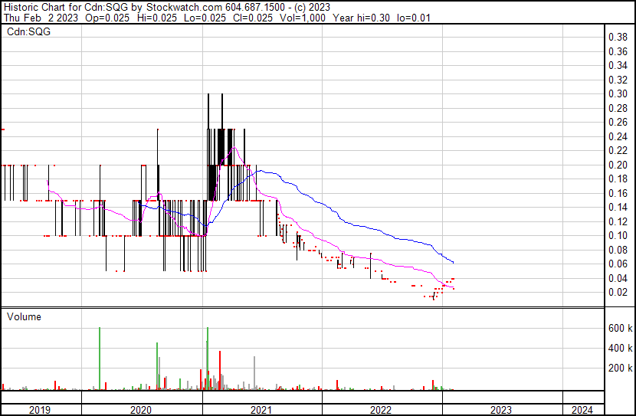Select the 2021 year marker on timeline
This screenshot has height=416, width=636.
pyautogui.click(x=262, y=410)
